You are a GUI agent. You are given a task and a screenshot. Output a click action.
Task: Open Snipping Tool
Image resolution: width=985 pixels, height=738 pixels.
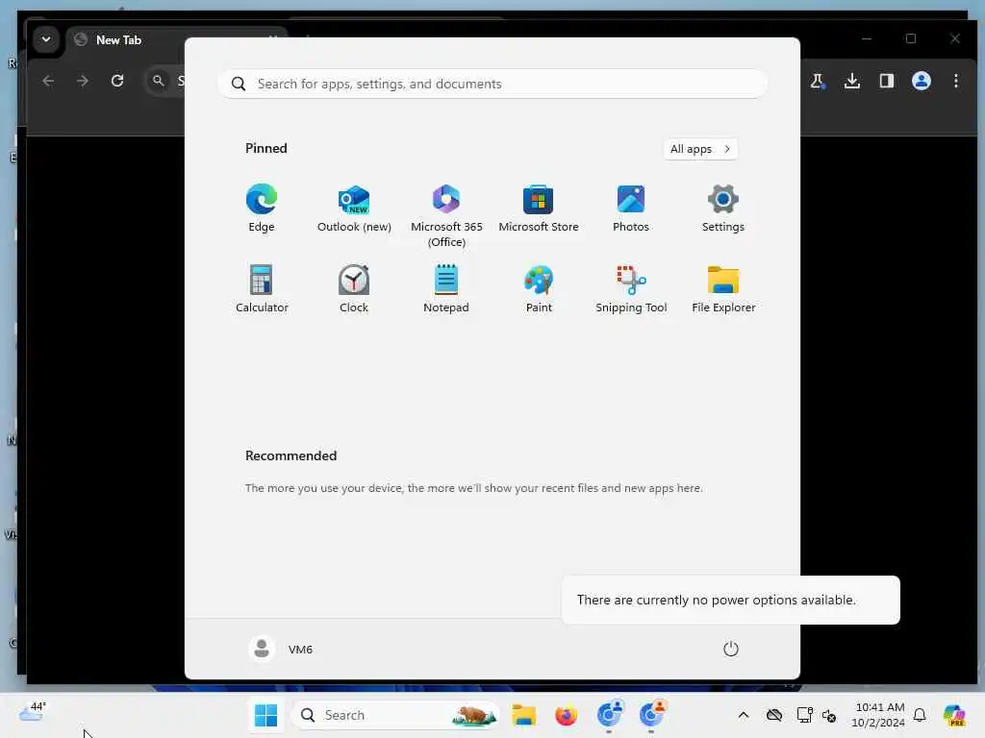631,288
